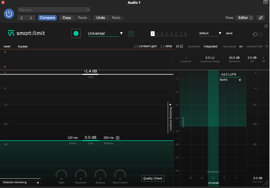The image size is (270, 188).
Task: Open the default preset dropdown
Action: pos(210,33)
